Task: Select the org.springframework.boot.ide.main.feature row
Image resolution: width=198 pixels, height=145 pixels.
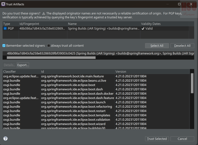Action: tap(72, 76)
